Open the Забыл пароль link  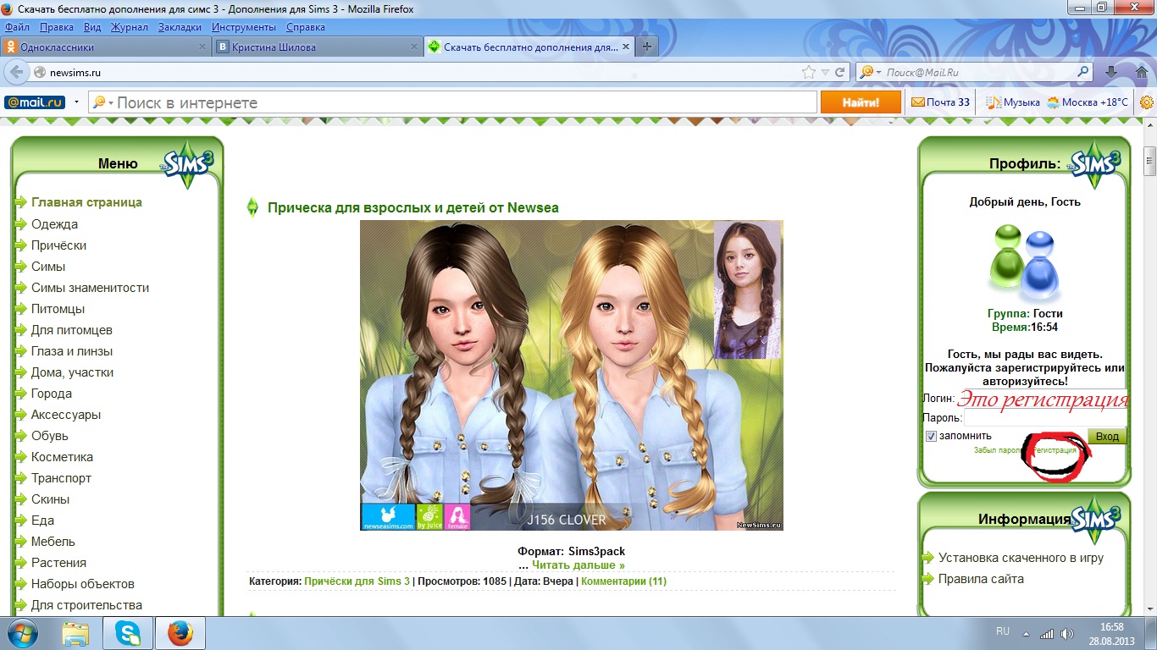click(999, 450)
